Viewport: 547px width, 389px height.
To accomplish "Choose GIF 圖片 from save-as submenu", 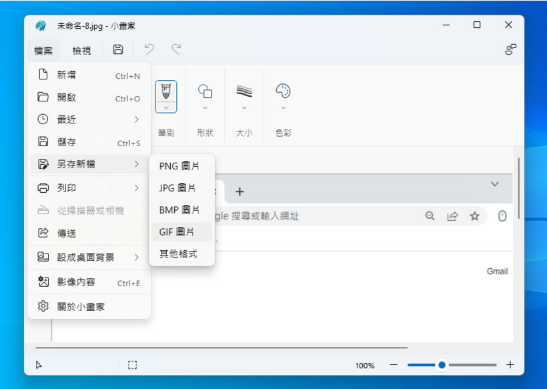I will (x=177, y=232).
